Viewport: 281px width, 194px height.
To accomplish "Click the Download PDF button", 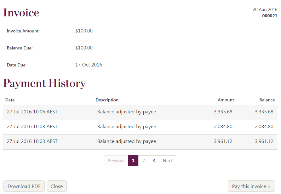I will (x=24, y=186).
